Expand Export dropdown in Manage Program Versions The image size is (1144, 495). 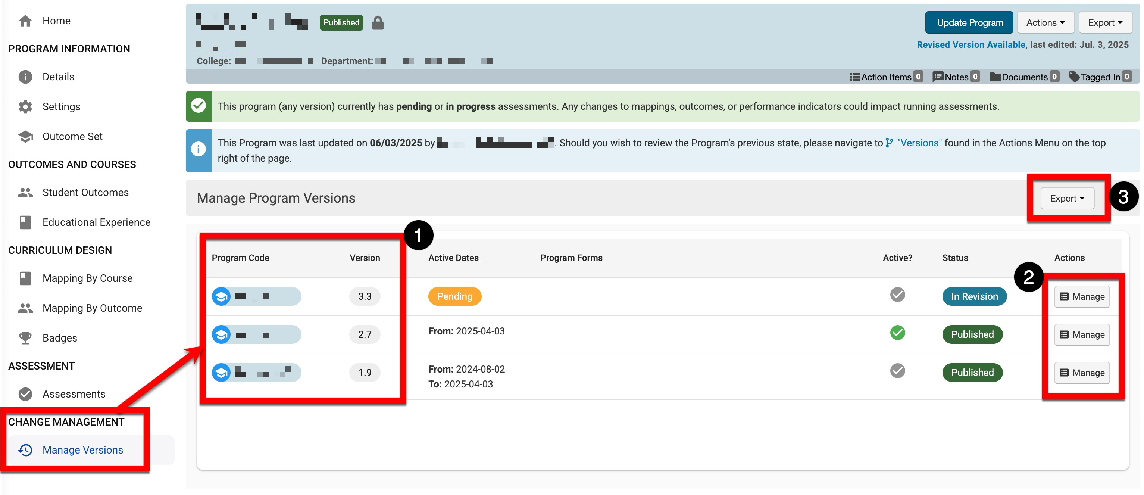click(1067, 198)
